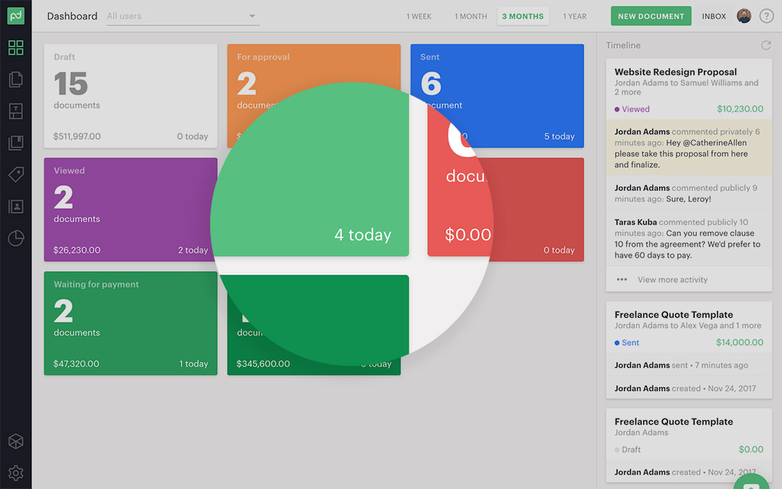Click Taras Kuba's comment about clause 10
This screenshot has width=782, height=489.
[x=688, y=238]
